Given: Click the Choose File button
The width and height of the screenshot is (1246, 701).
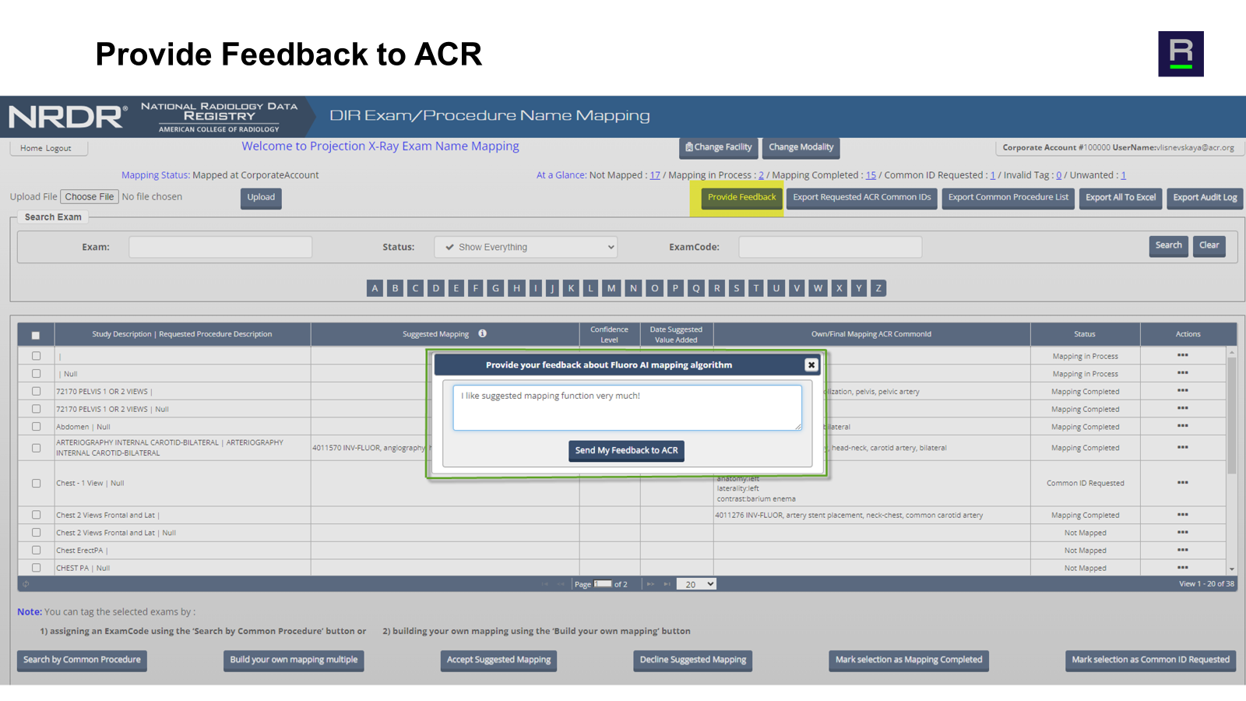Looking at the screenshot, I should tap(90, 197).
